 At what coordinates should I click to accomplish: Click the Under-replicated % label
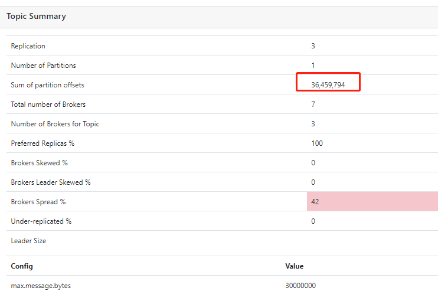(41, 221)
